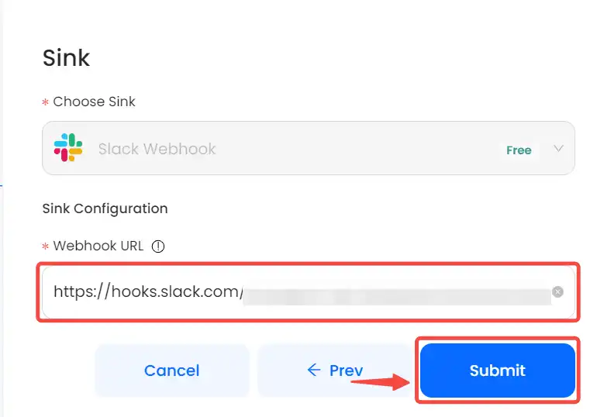Click the green Free badge
The image size is (590, 417).
tap(519, 150)
